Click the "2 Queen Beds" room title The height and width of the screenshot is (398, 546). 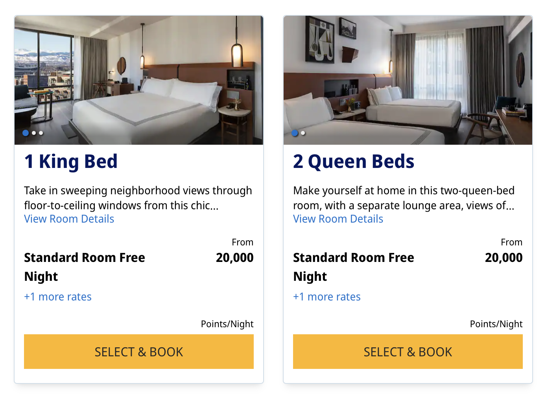pos(353,162)
